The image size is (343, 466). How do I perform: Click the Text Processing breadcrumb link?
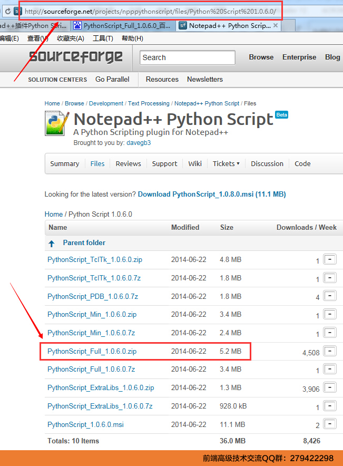click(149, 103)
